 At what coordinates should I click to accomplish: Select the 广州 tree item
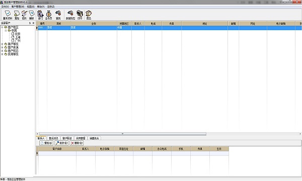18,41
